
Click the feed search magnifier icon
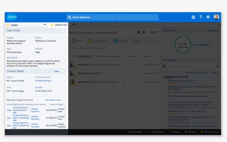pos(72,57)
